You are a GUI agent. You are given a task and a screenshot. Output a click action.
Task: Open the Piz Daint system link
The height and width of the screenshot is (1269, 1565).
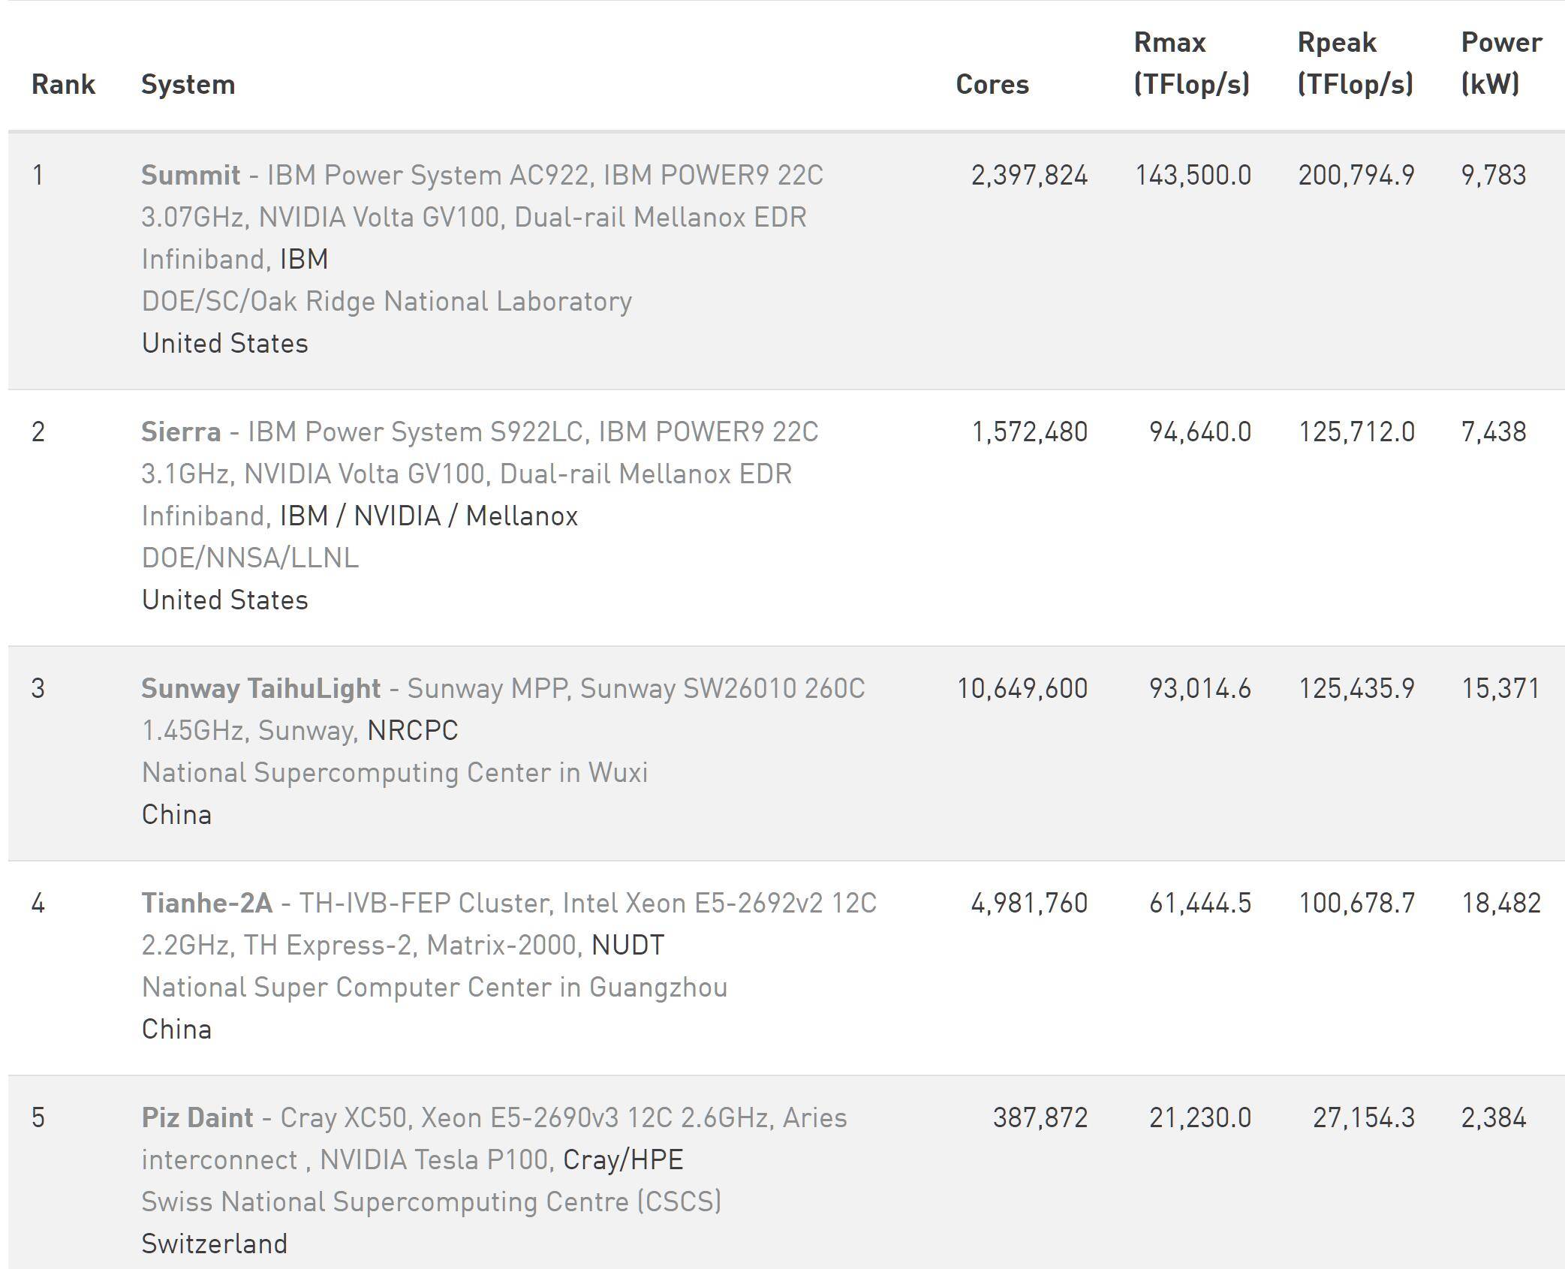click(197, 1117)
